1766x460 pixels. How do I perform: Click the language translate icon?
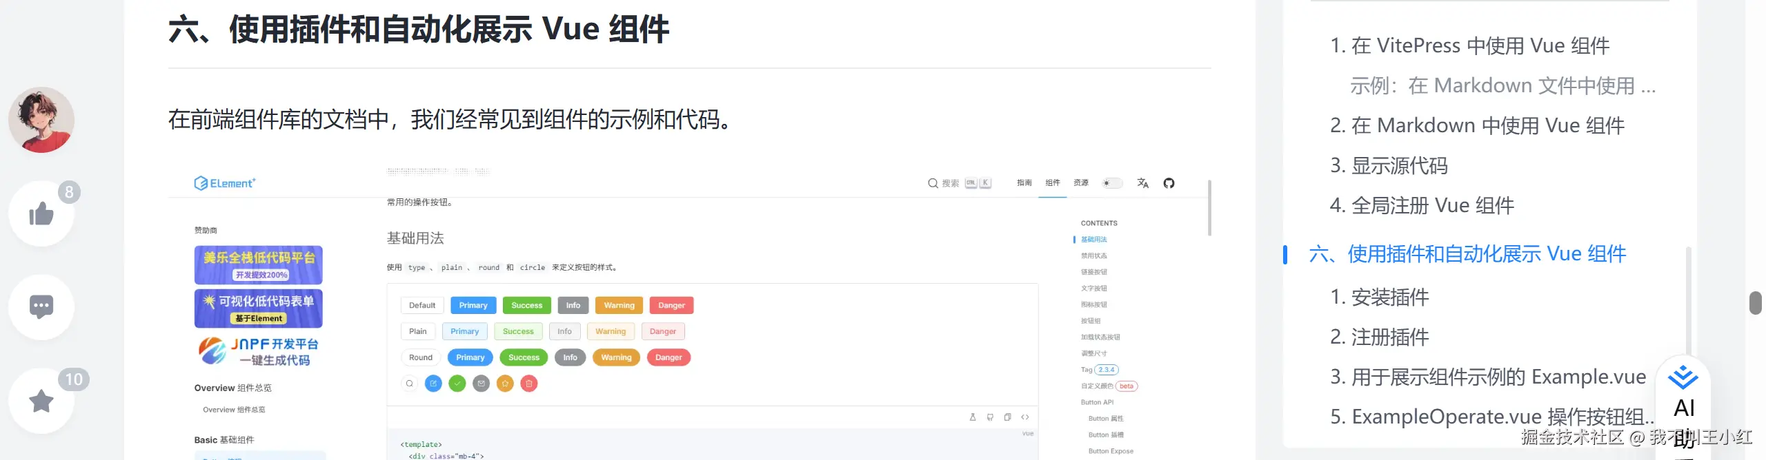click(1143, 183)
